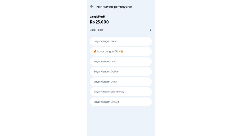Click the Rp 25.000 price amount

point(99,22)
